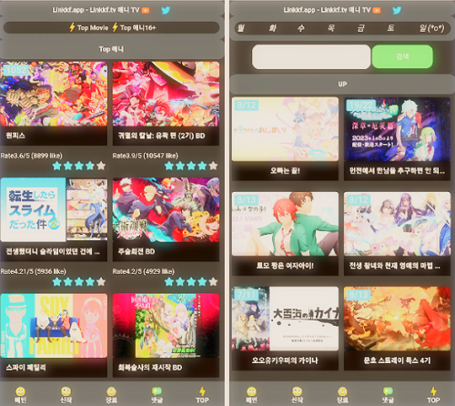Open the 문호 스트레이 독스 4기 thumbnail
The image size is (455, 406).
pyautogui.click(x=397, y=319)
